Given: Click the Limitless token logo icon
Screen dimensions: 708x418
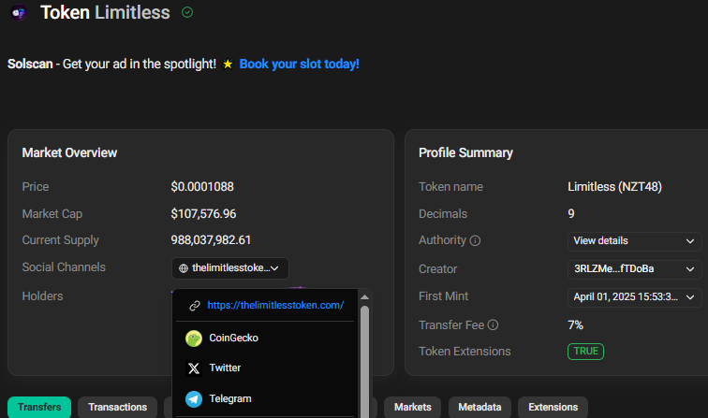Looking at the screenshot, I should click(x=19, y=13).
